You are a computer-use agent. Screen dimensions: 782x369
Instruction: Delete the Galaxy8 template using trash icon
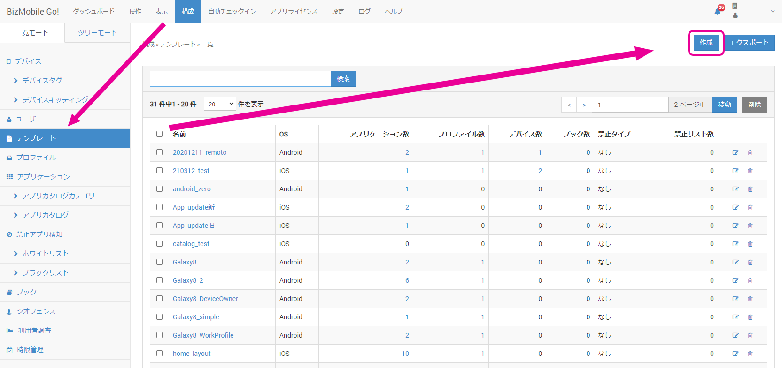pos(750,262)
